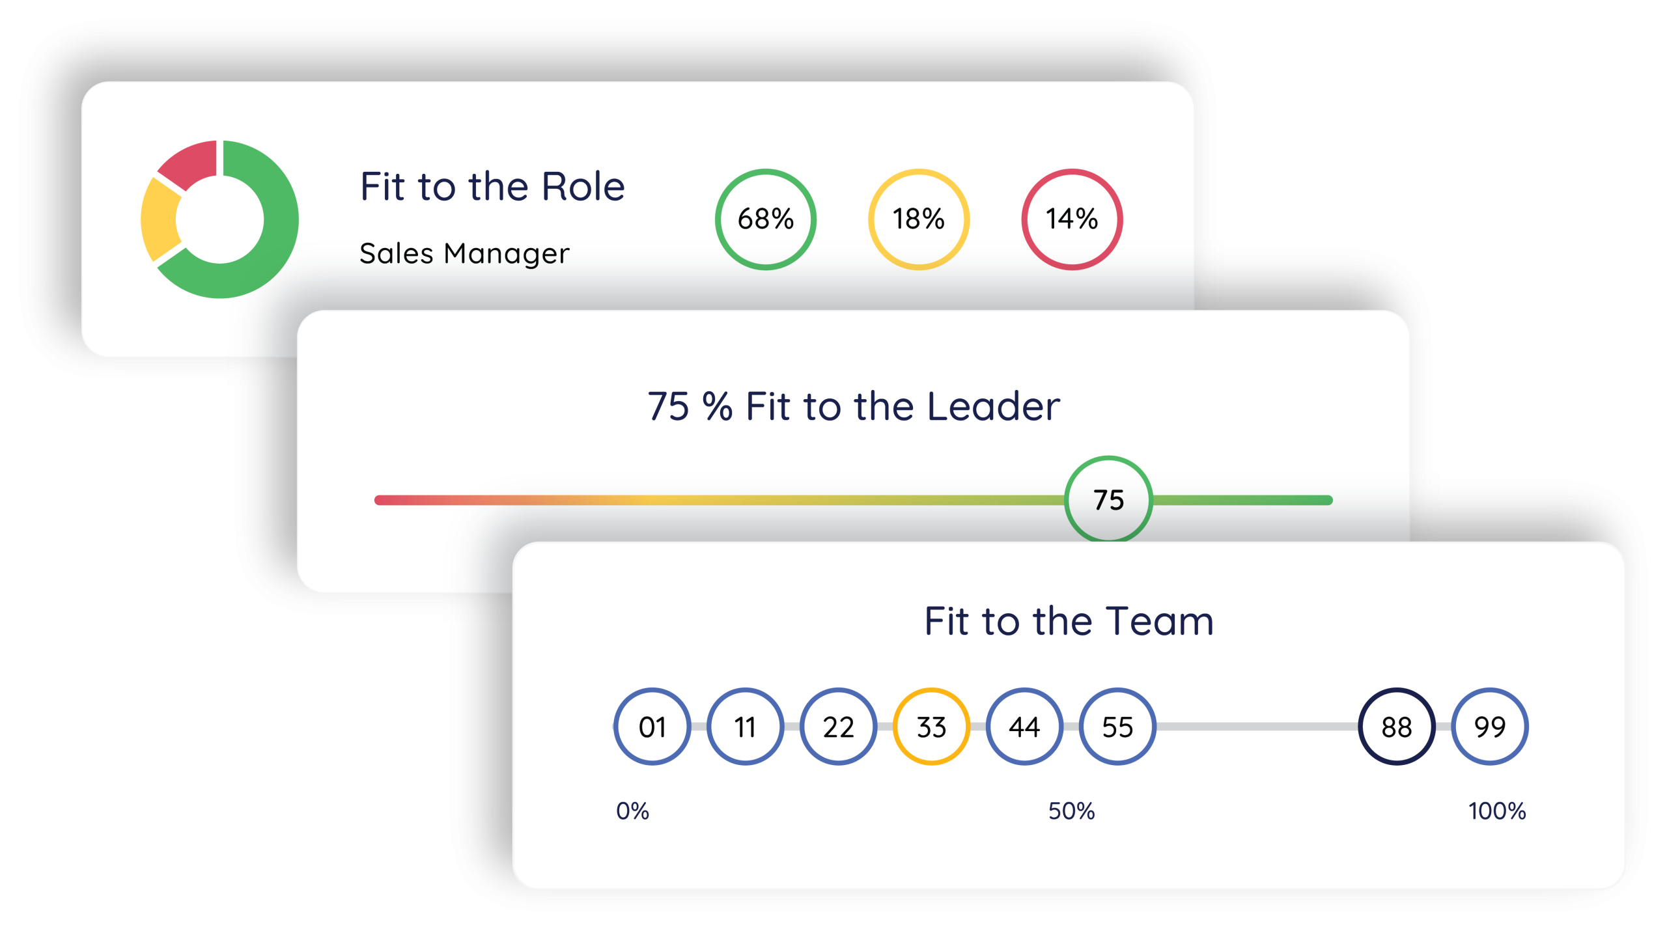The width and height of the screenshot is (1667, 931).
Task: Select team member circle 22
Action: [x=838, y=727]
